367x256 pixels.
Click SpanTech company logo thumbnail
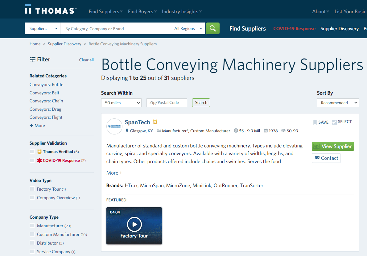click(x=114, y=126)
